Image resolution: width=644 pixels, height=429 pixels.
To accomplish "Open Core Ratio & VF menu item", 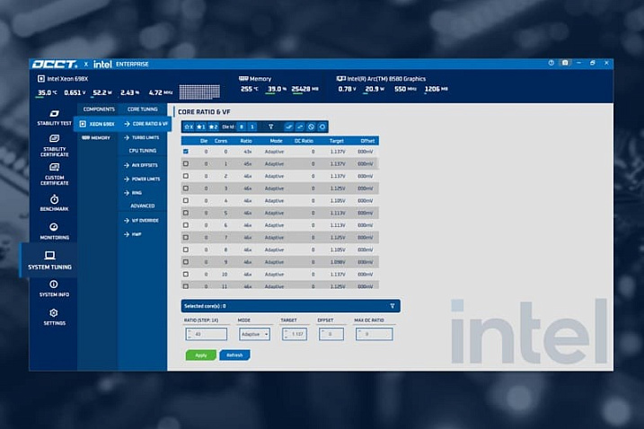I will pos(146,124).
